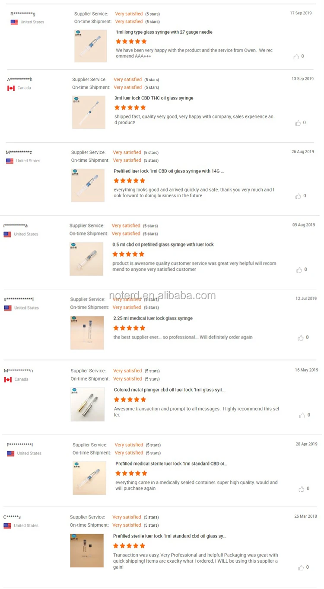Screen dimensions: 324x589
Task: Click thumbs-up on 26 Aug 2019 review
Action: tap(298, 196)
